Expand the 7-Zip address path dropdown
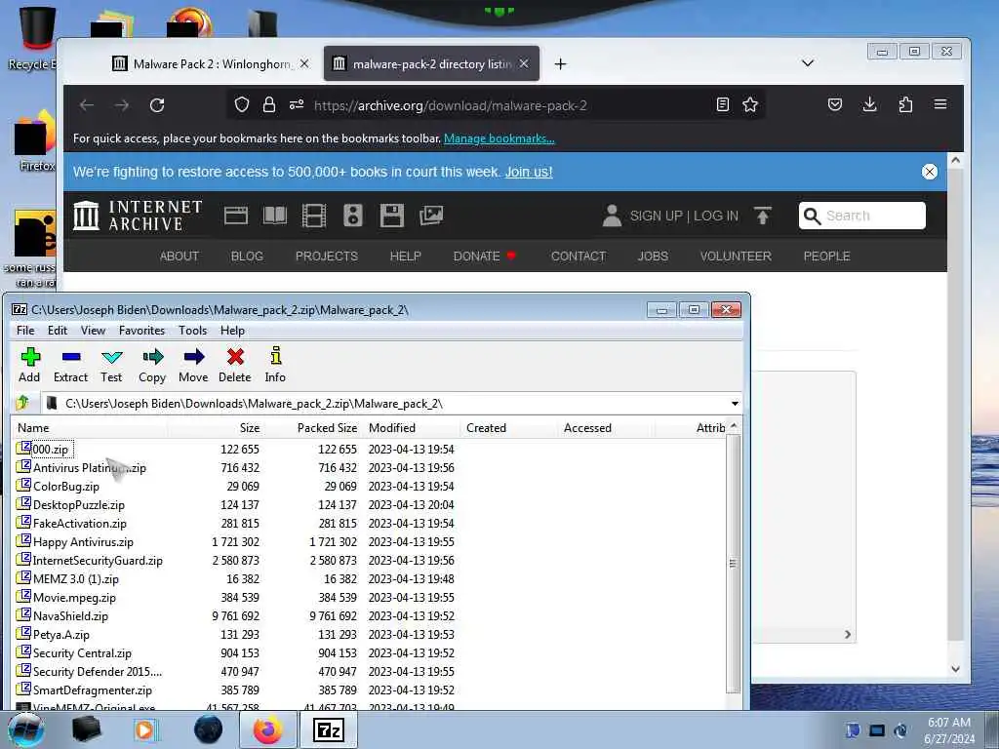This screenshot has width=999, height=749. pos(735,404)
